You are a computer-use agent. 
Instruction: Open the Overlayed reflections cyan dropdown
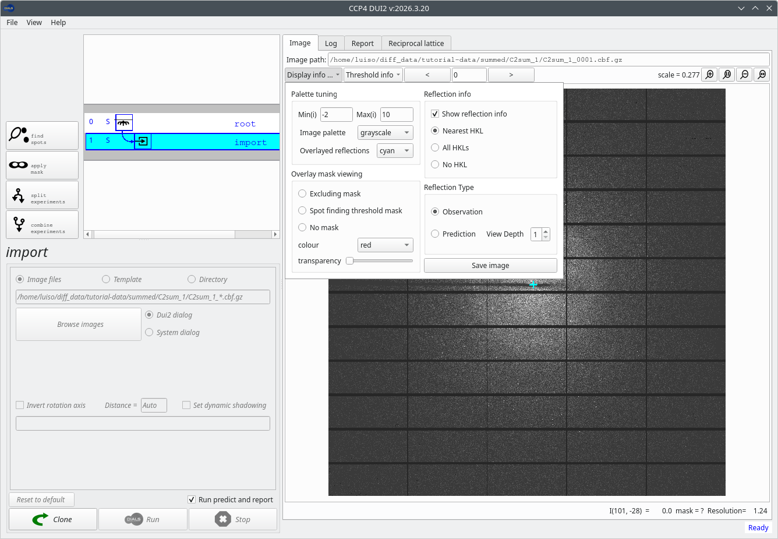pos(395,150)
